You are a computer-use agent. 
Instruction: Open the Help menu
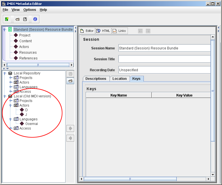click(43, 10)
